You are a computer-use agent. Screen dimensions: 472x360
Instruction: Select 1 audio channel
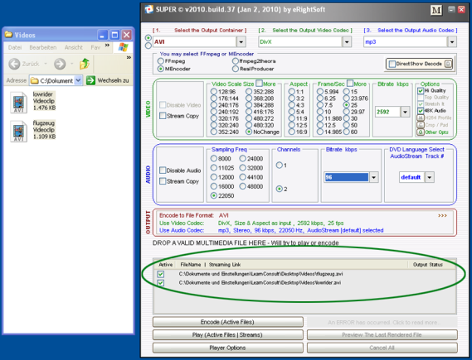pos(279,165)
